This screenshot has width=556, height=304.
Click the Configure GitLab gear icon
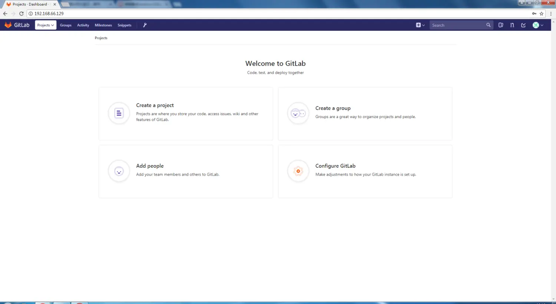point(298,171)
